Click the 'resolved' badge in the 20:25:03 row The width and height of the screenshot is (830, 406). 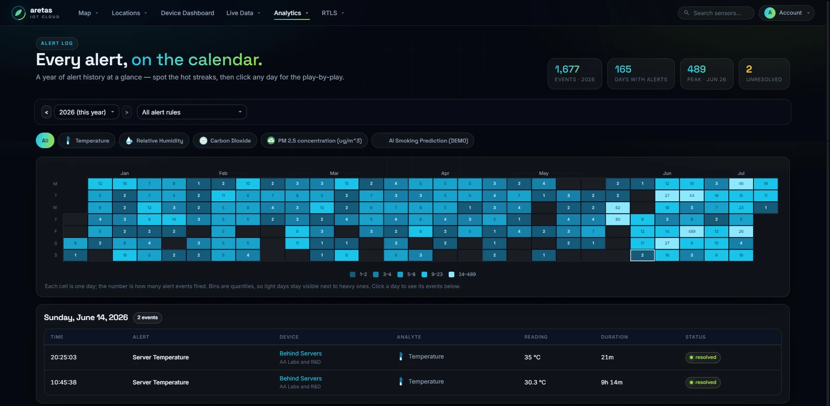coord(703,357)
